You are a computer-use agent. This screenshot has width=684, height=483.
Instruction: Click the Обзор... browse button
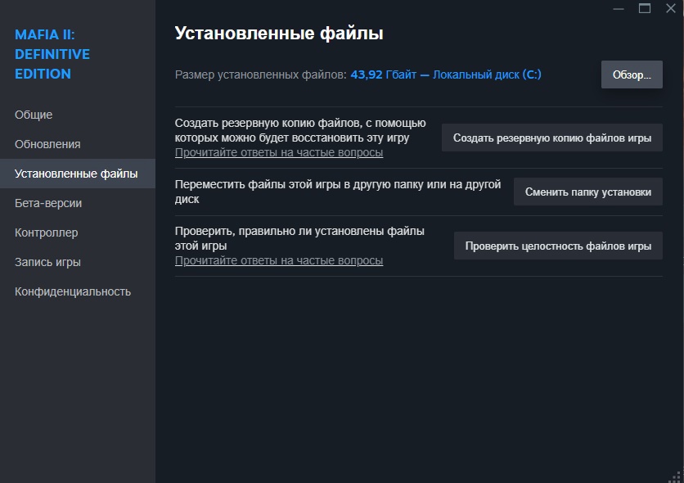click(632, 74)
